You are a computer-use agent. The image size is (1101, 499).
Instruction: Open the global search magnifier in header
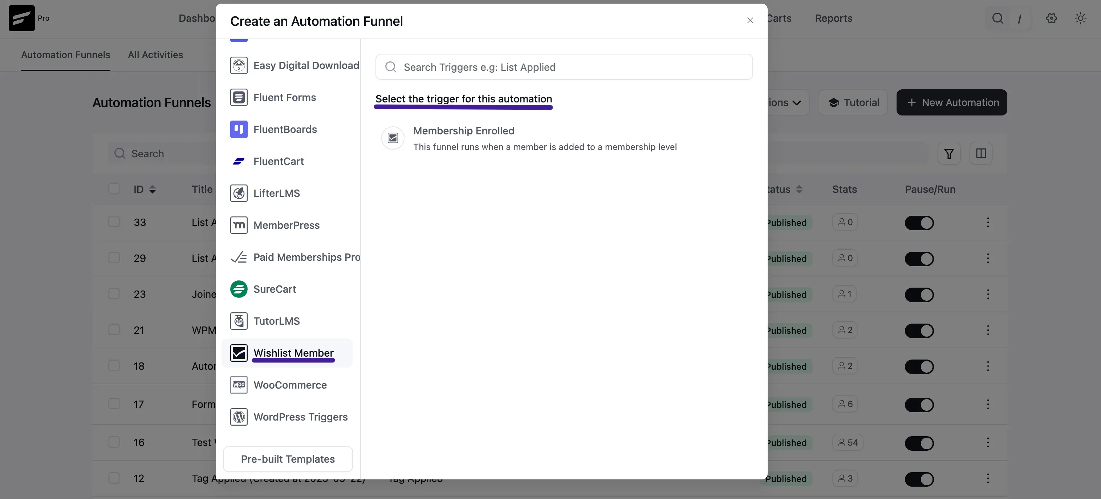(998, 19)
